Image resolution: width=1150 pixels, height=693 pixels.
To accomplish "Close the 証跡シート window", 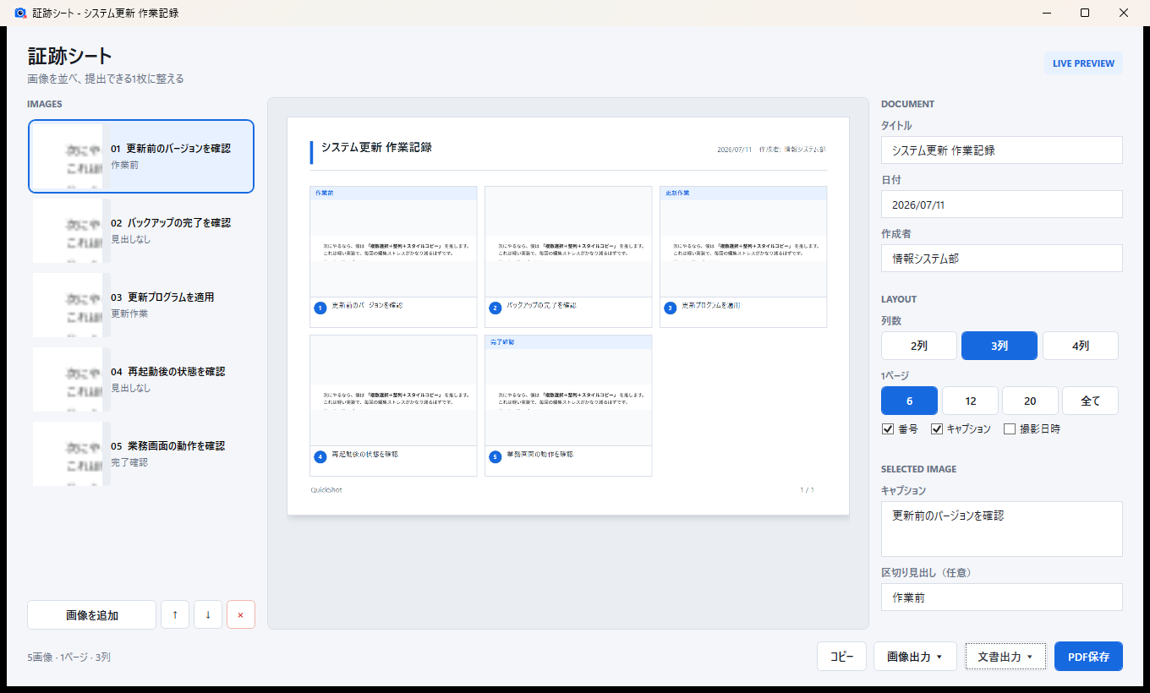I will click(x=1124, y=13).
